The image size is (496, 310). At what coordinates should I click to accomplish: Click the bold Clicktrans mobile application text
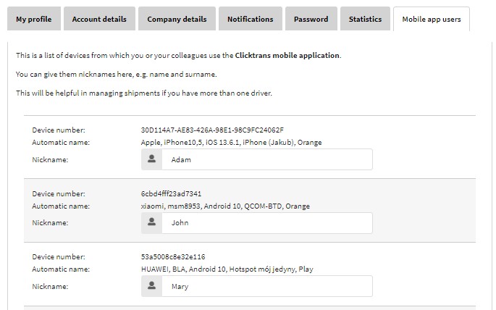pos(287,56)
